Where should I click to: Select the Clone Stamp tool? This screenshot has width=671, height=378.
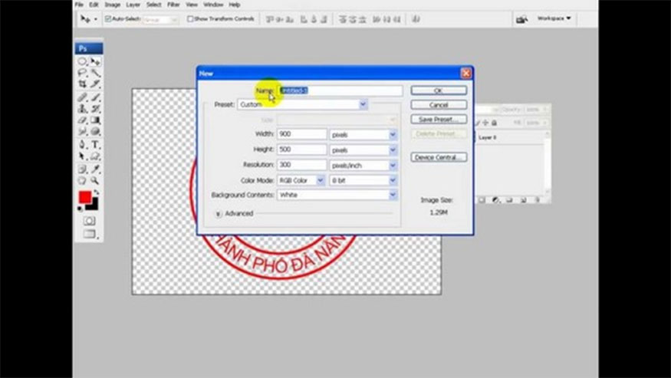click(x=82, y=109)
